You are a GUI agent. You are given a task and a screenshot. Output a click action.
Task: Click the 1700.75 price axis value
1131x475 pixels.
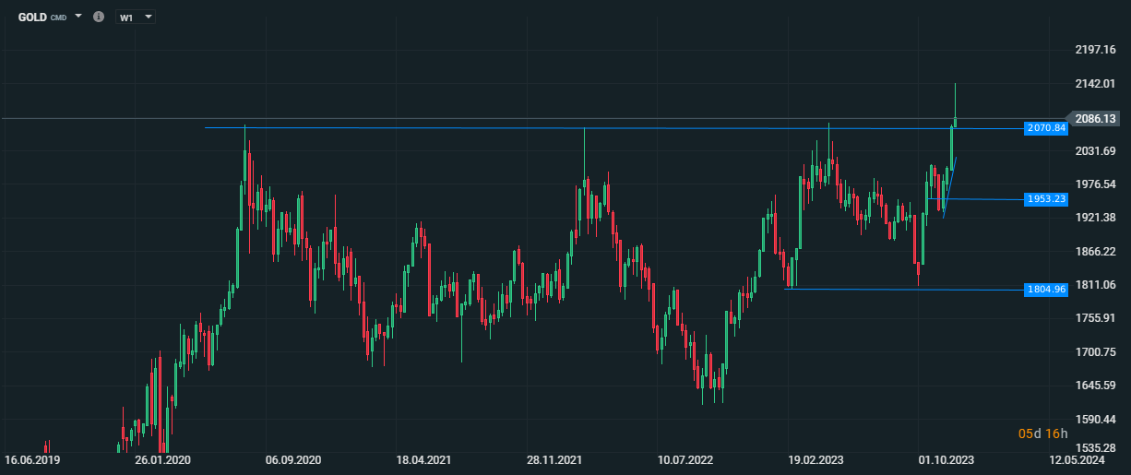pyautogui.click(x=1096, y=352)
